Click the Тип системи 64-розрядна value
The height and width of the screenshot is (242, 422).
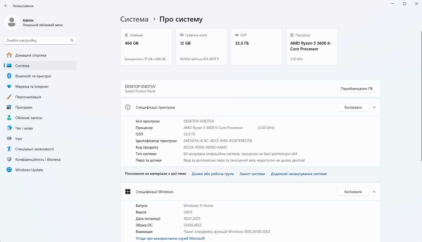[240, 154]
